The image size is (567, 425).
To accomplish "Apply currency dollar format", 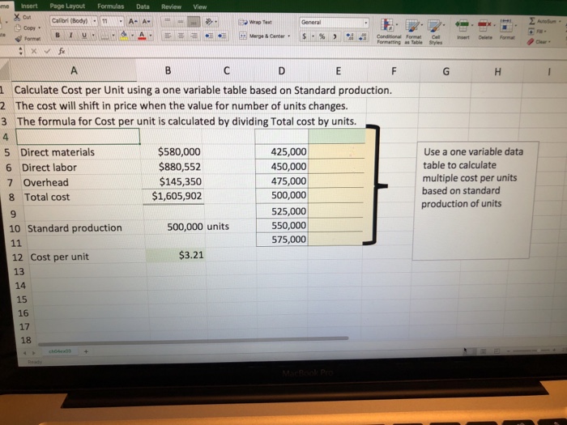I will 305,36.
